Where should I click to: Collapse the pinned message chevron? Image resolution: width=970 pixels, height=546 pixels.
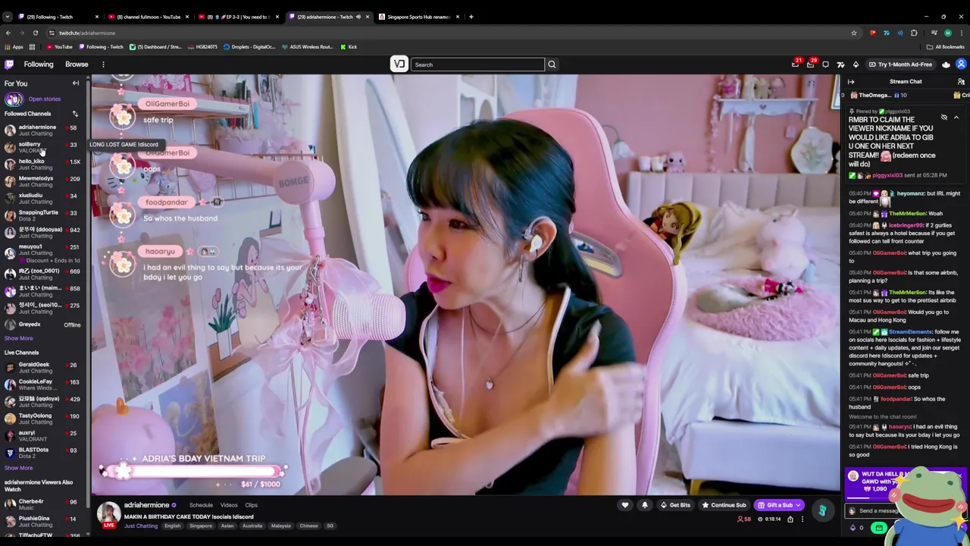[x=956, y=118]
